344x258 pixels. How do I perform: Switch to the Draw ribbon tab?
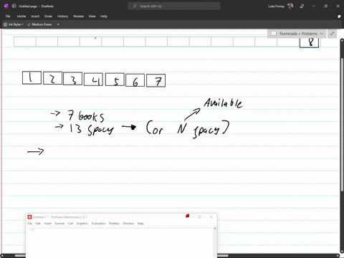48,16
